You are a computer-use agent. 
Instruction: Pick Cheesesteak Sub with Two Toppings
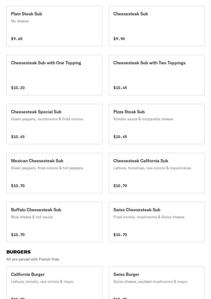tap(156, 75)
